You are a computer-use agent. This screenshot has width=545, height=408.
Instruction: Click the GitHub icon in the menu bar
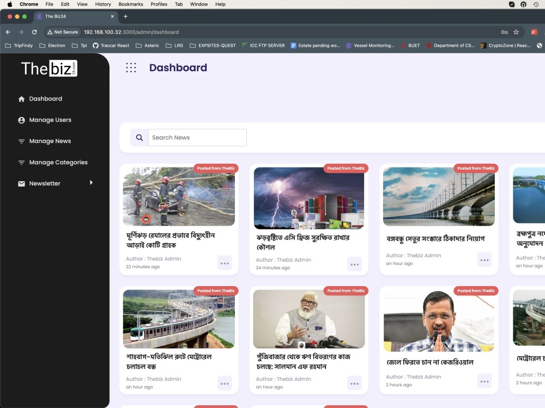(523, 4)
